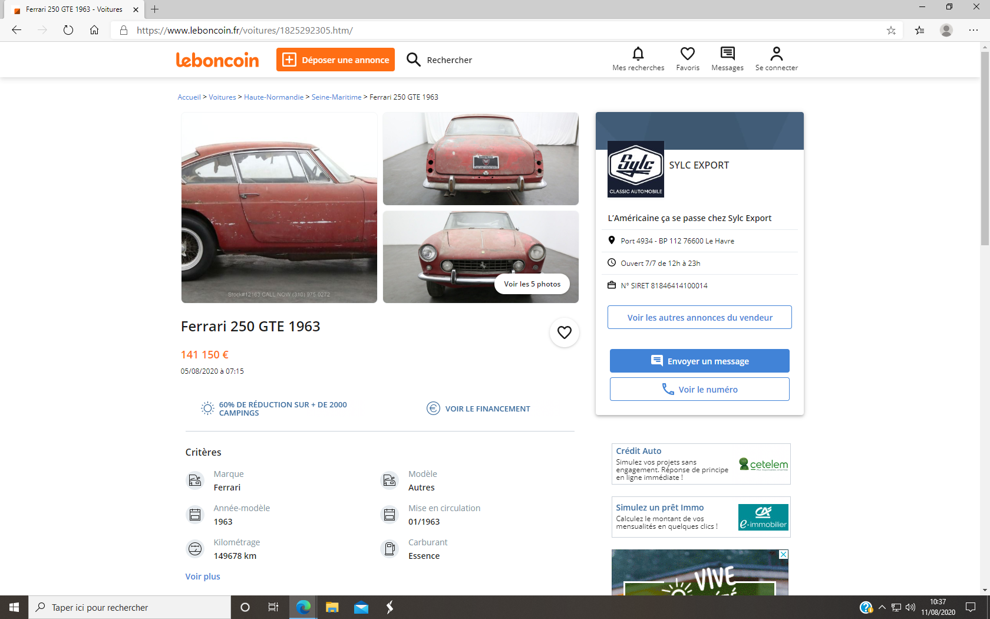Screen dimensions: 990x619
Task: Go to Seine-Maritime breadcrumb
Action: [336, 97]
